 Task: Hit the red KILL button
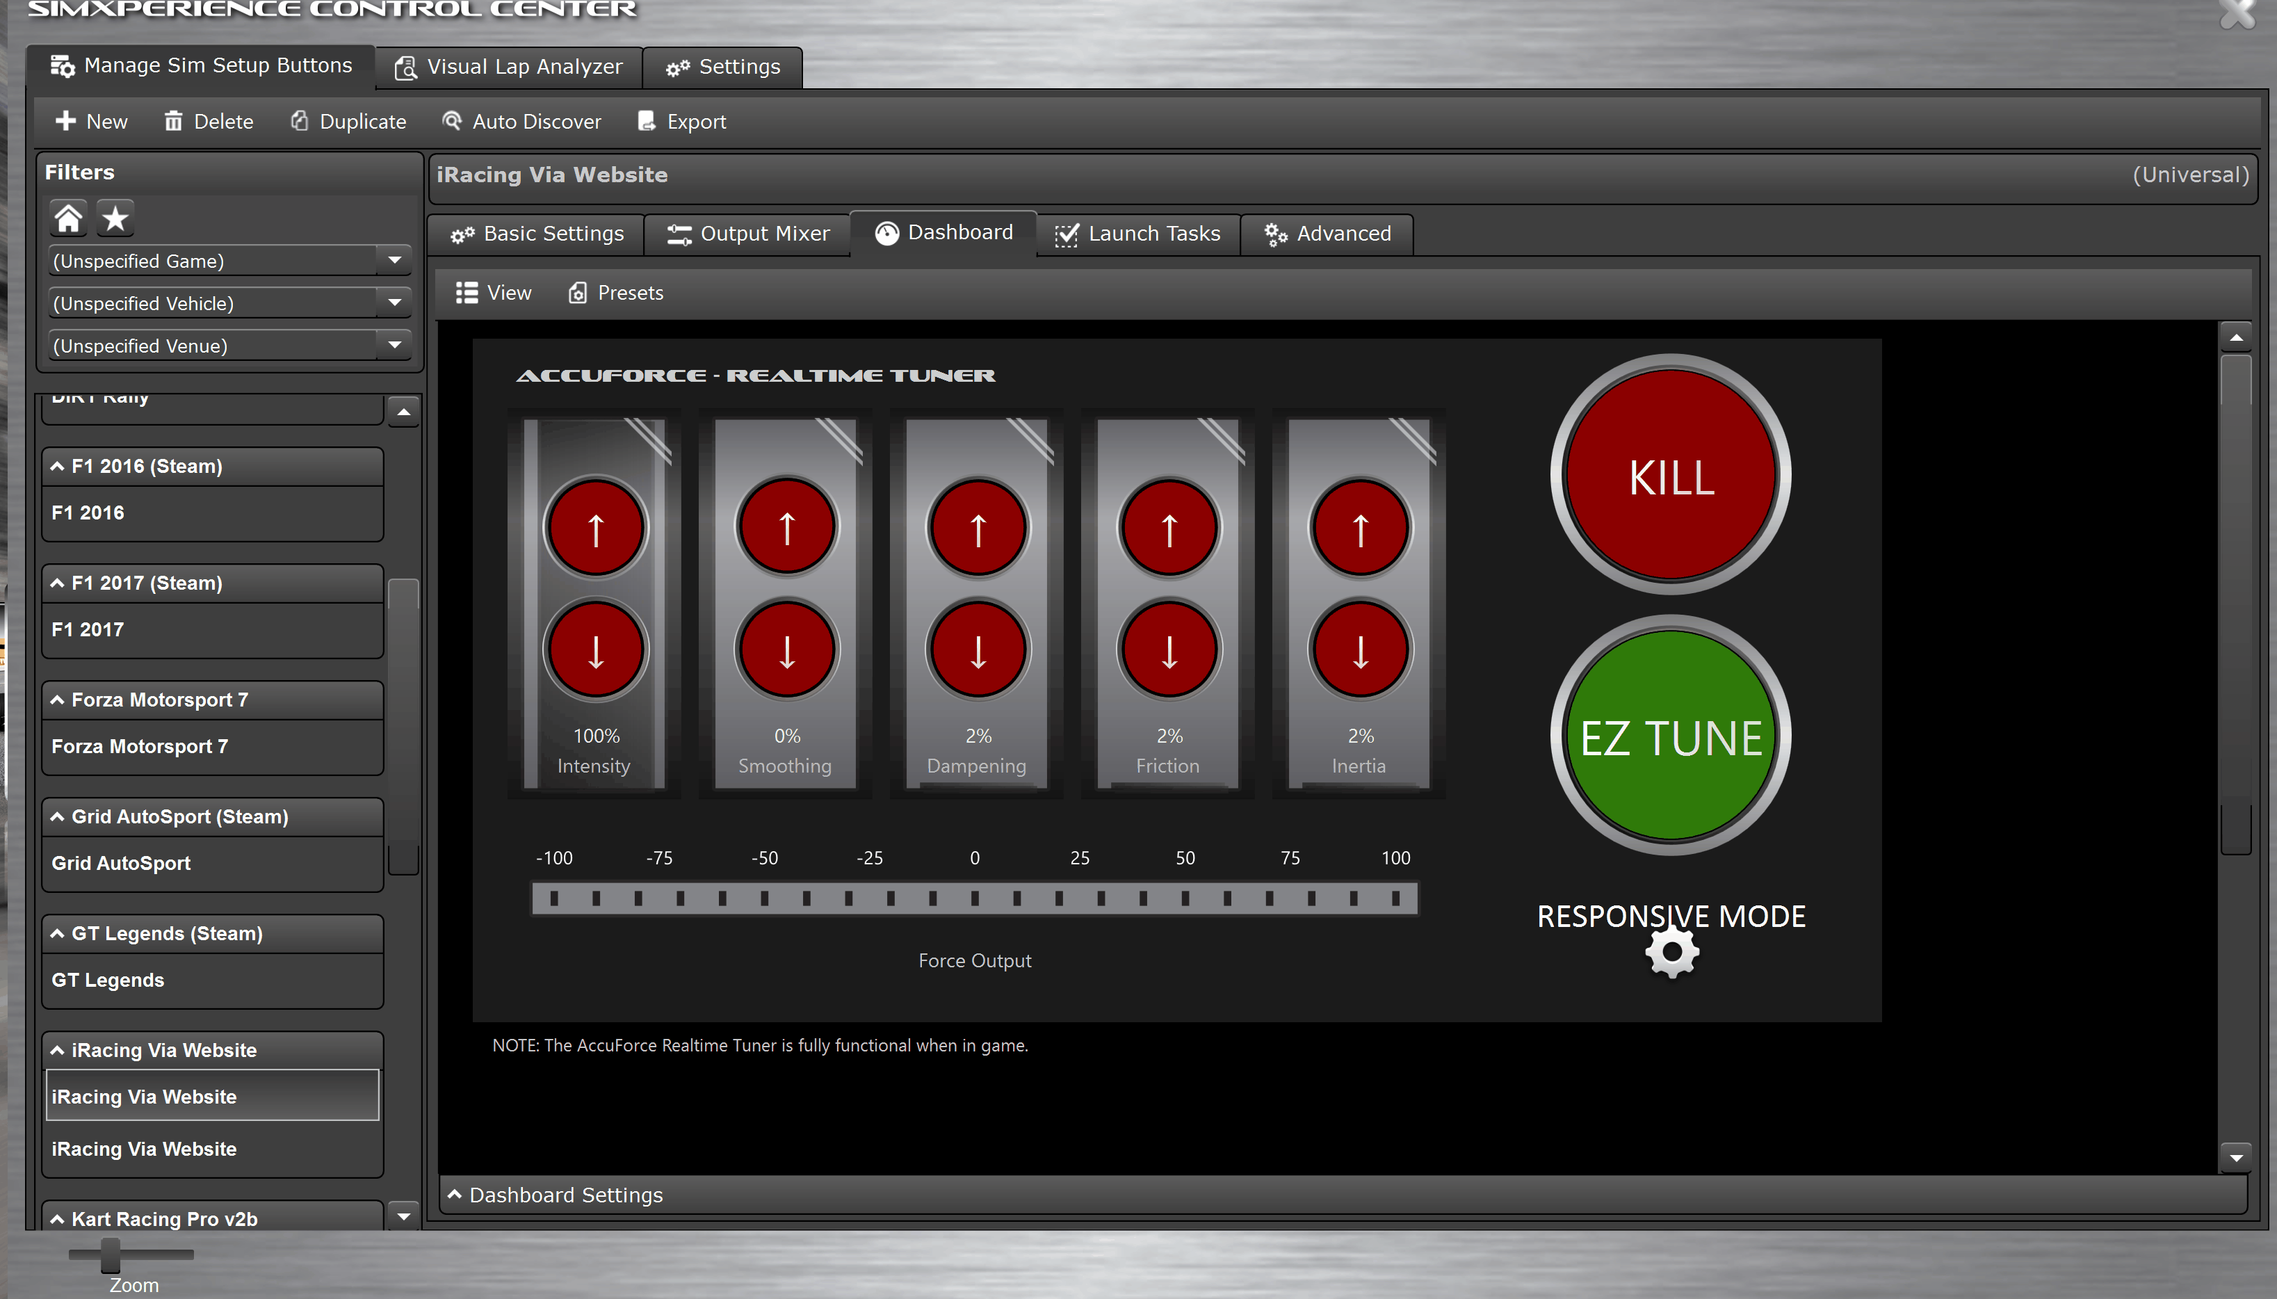1671,475
